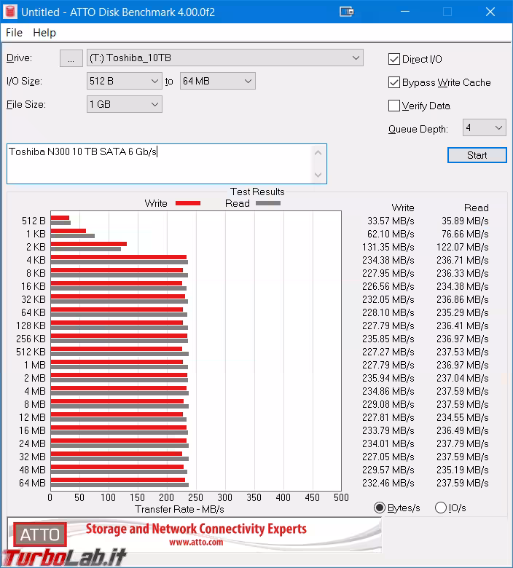Screen dimensions: 513x568
Task: Click the 1 MB row label in chart
Action: (35, 365)
